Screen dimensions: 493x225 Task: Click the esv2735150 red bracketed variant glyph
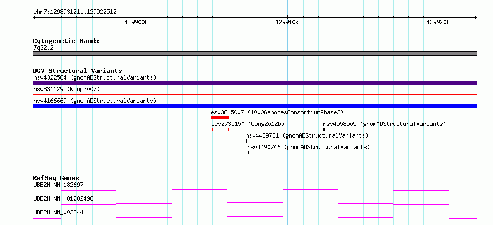[220, 129]
